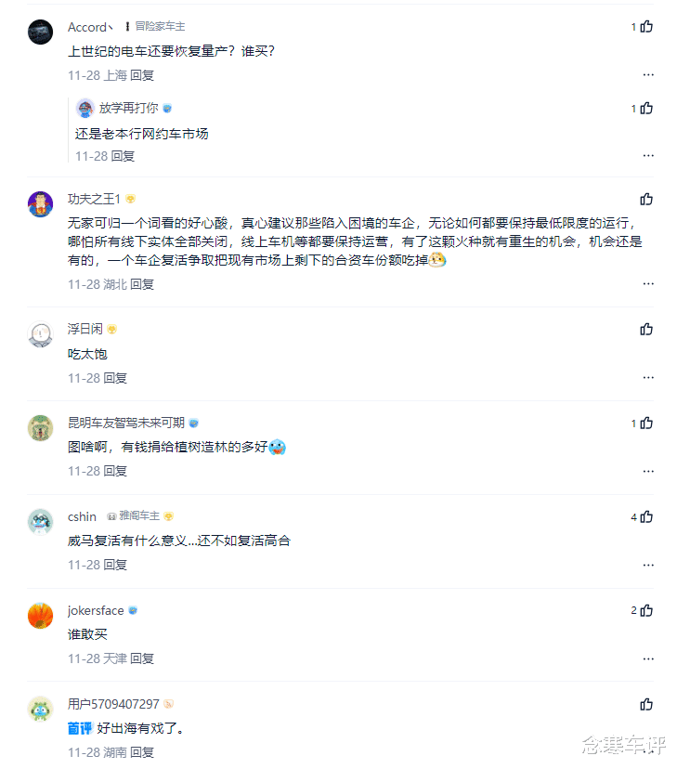Like 用户5709407297's first comment
The height and width of the screenshot is (769, 677).
click(646, 705)
